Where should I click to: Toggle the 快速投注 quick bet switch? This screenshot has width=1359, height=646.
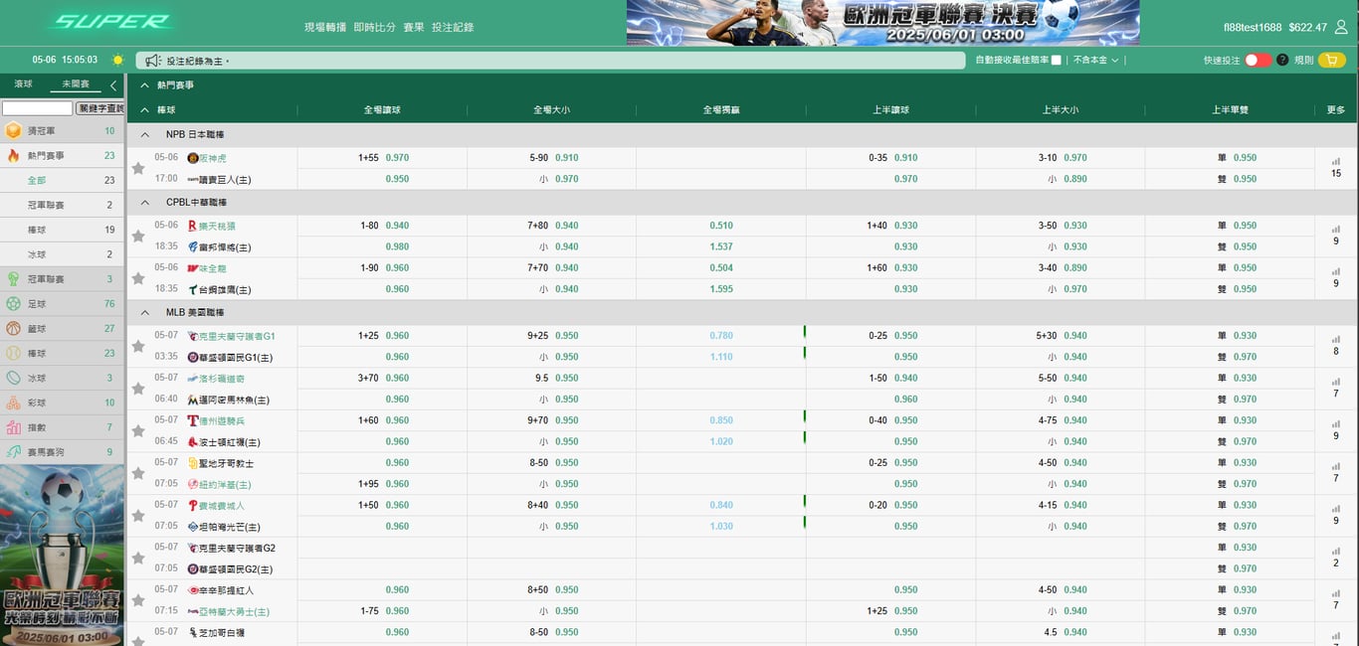tap(1258, 60)
